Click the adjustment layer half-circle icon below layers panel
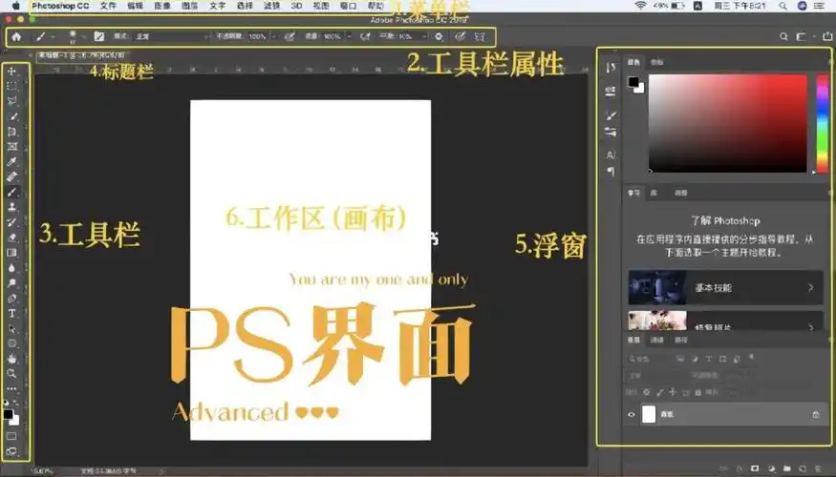This screenshot has width=836, height=477. (x=771, y=468)
